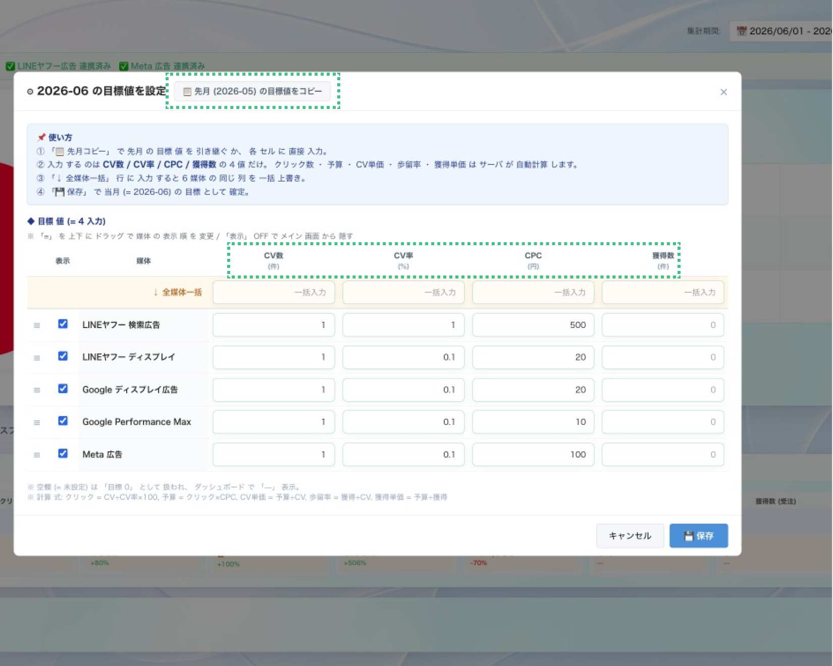This screenshot has height=666, width=833.
Task: Click the Google Performance Max media name
Action: [137, 422]
